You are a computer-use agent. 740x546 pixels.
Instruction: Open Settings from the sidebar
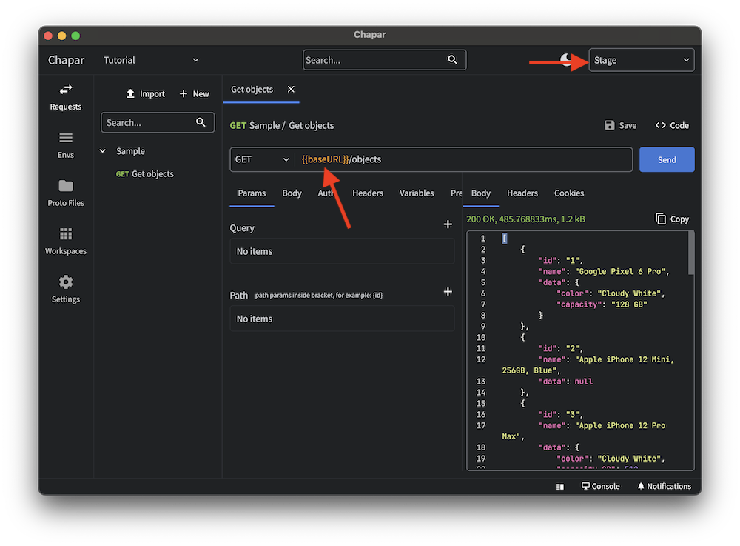[x=65, y=290]
